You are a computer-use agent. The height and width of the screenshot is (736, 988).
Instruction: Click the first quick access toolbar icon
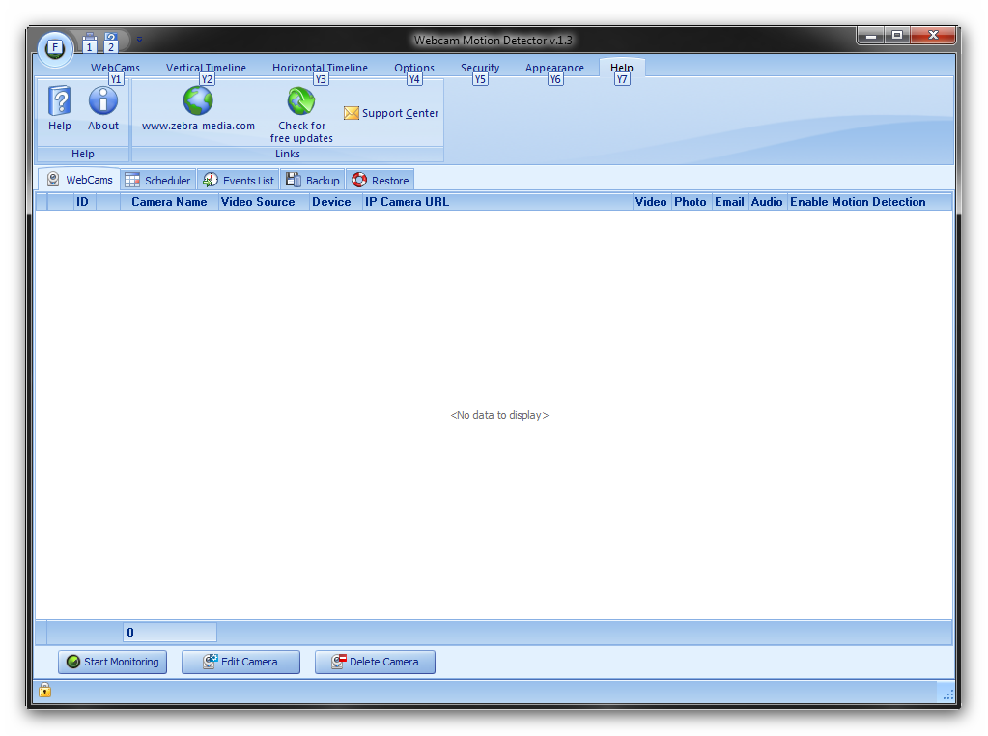pyautogui.click(x=90, y=40)
